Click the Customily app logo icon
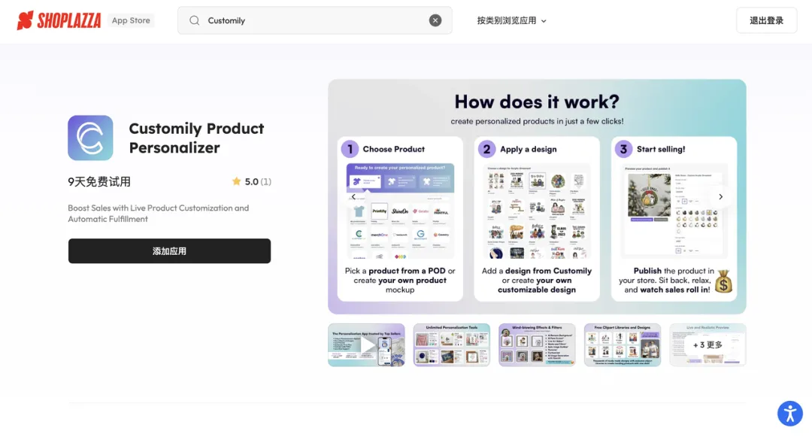The image size is (812, 437). [90, 138]
